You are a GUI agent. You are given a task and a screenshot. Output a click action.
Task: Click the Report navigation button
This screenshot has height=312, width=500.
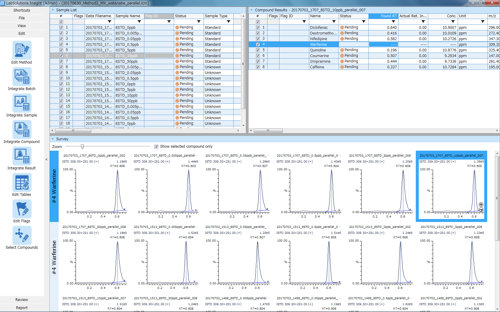coord(22,308)
